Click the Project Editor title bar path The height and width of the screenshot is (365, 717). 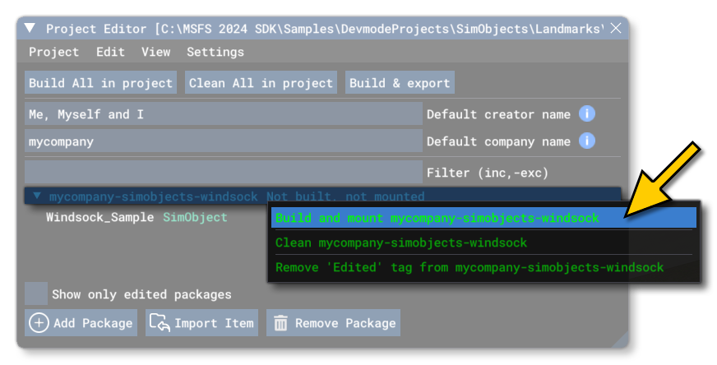click(380, 29)
